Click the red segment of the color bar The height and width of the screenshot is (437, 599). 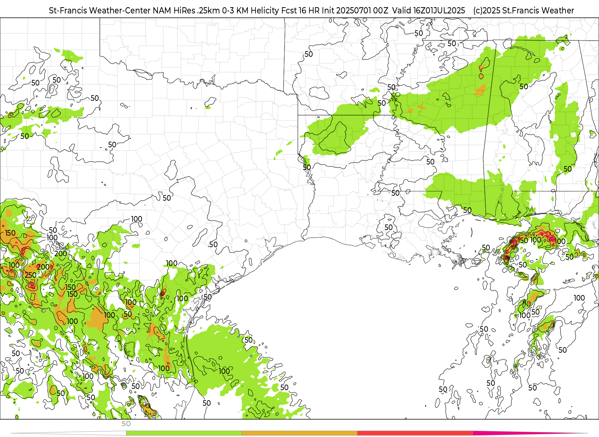point(415,433)
